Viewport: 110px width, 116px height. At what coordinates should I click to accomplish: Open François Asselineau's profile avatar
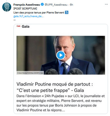click(x=7, y=7)
